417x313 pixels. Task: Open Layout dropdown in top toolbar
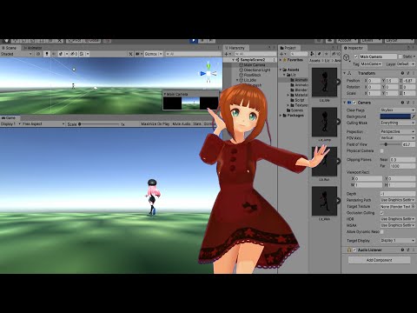400,41
